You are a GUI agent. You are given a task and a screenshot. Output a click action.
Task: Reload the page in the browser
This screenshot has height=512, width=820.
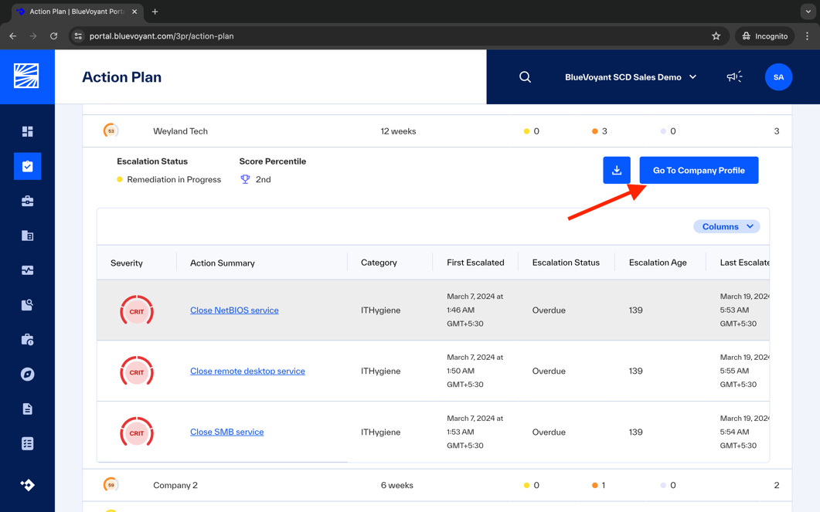click(53, 36)
